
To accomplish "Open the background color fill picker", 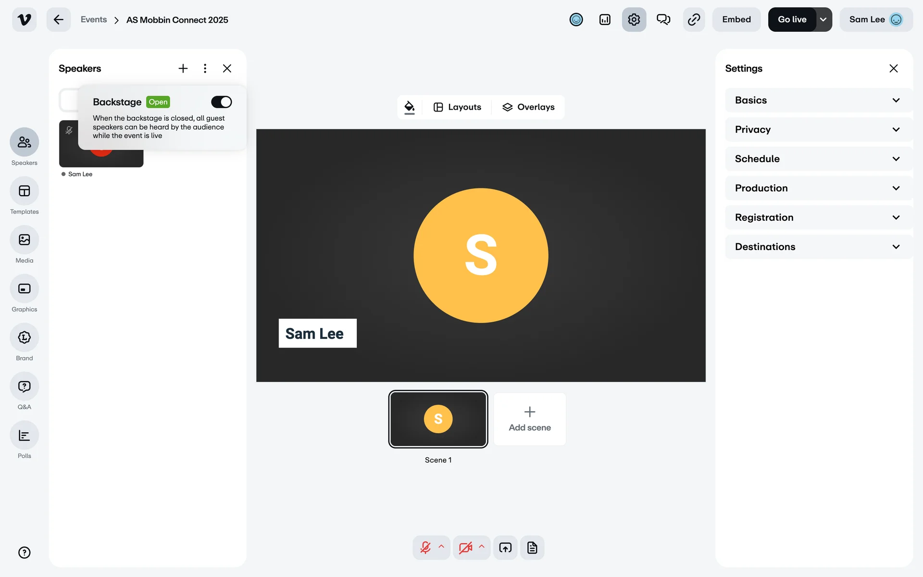I will coord(410,107).
